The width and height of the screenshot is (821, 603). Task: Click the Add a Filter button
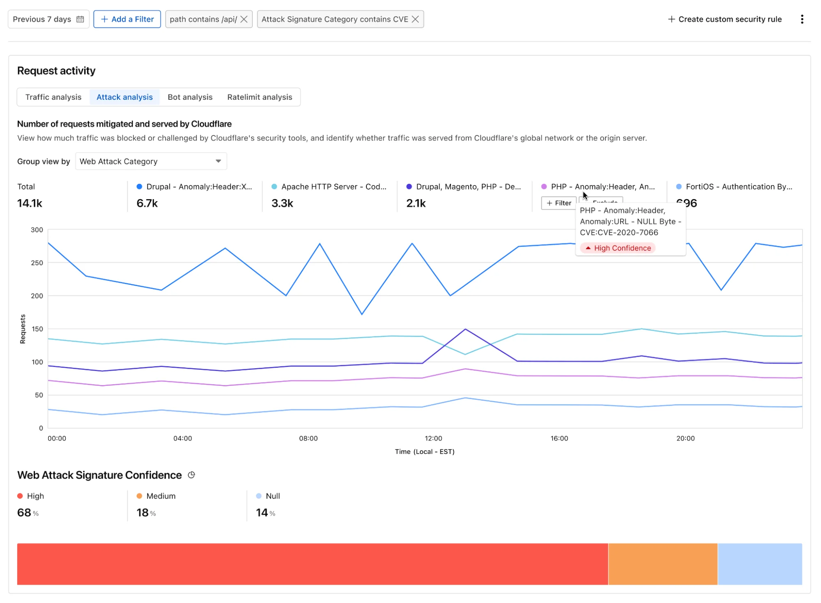pos(127,19)
